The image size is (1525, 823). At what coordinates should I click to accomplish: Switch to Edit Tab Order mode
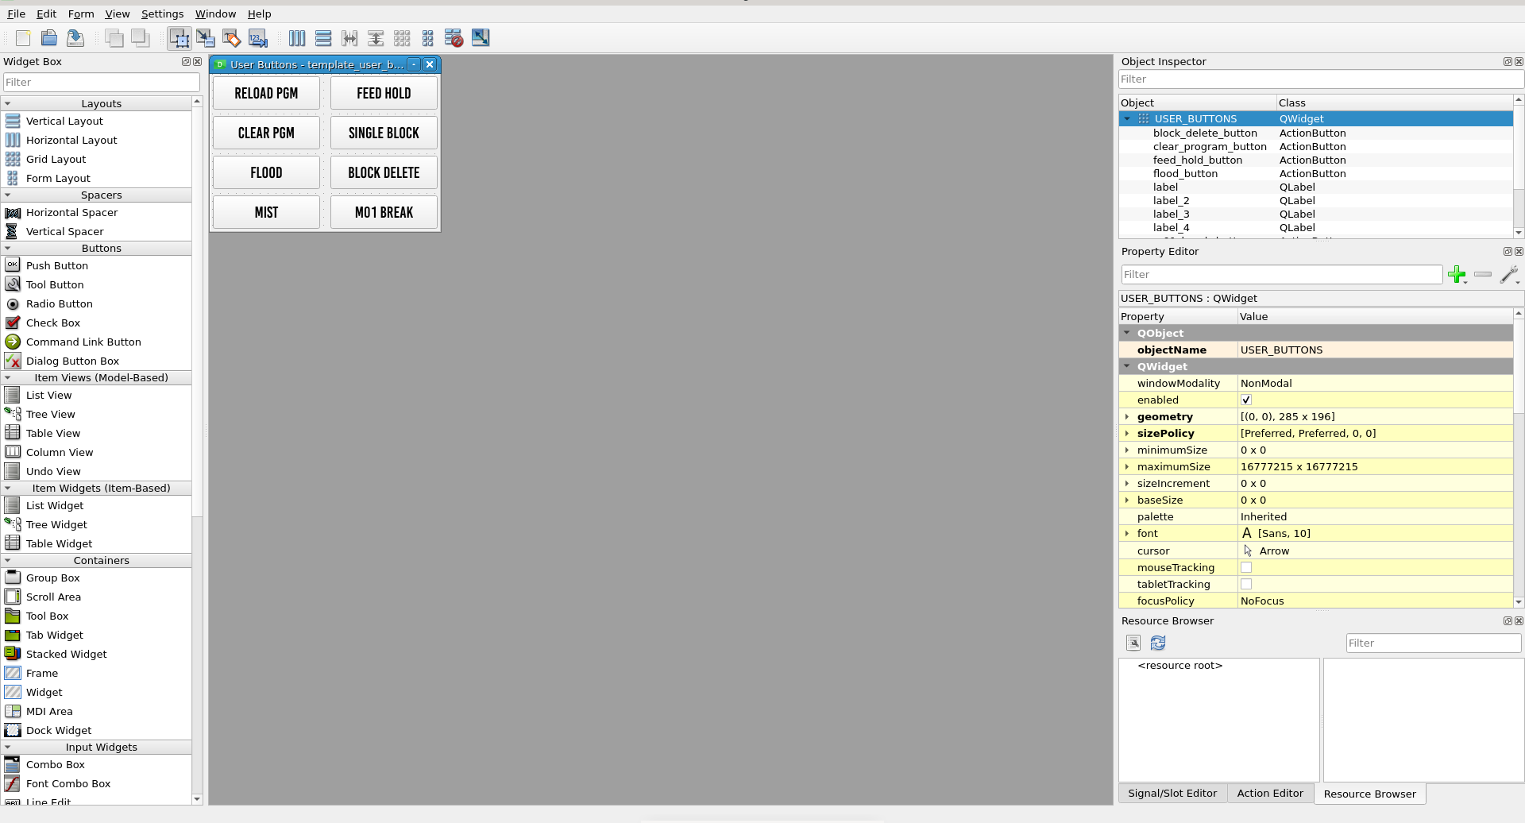point(258,38)
